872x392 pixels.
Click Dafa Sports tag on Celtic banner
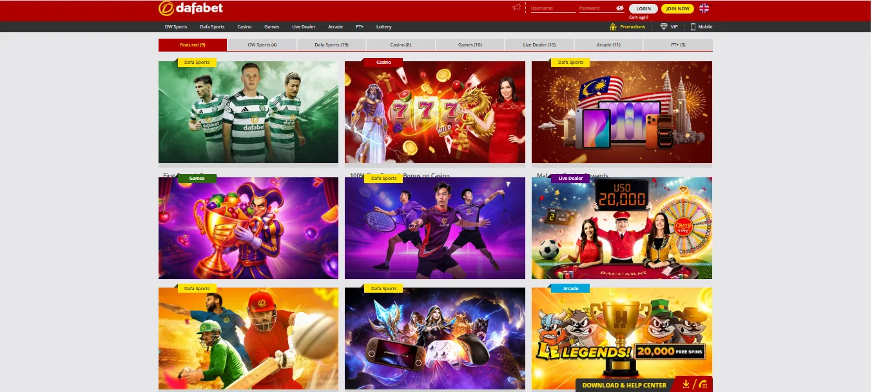click(197, 63)
